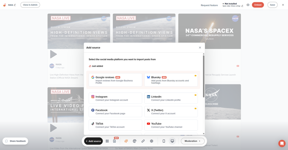Play the Live Video International Space Station clip
Image resolution: width=288 pixels, height=150 pixels.
[x=53, y=128]
